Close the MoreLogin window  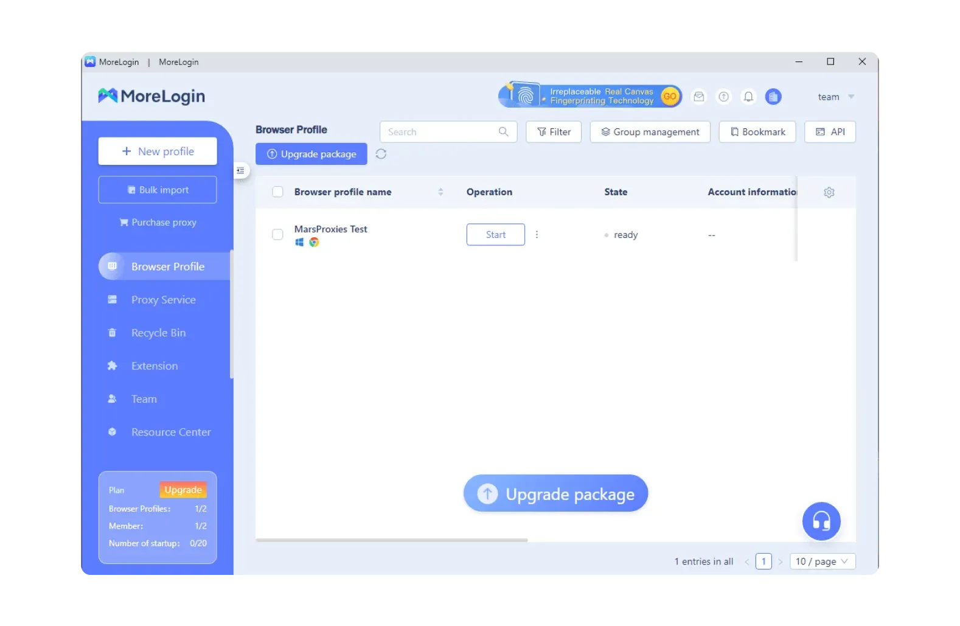tap(862, 61)
